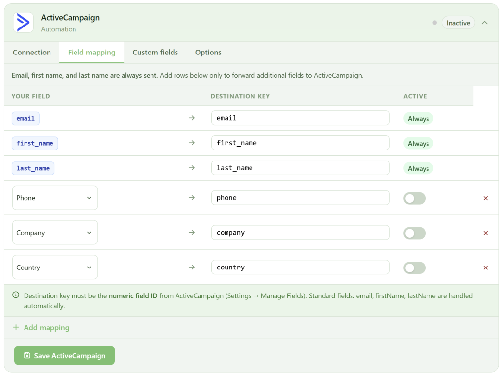Click the last_name field tag
This screenshot has width=502, height=375.
[33, 168]
